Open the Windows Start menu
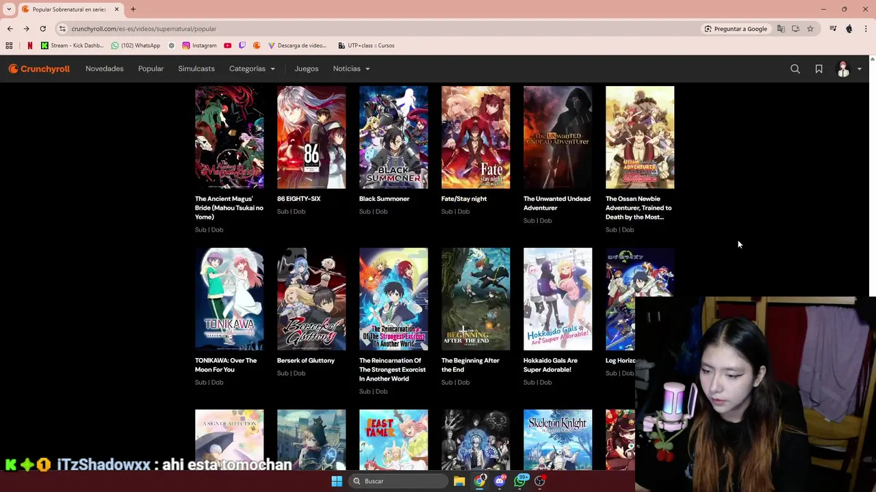Image resolution: width=876 pixels, height=492 pixels. tap(337, 481)
